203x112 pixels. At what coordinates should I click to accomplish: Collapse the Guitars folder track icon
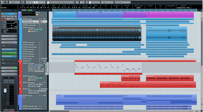[x=21, y=96]
